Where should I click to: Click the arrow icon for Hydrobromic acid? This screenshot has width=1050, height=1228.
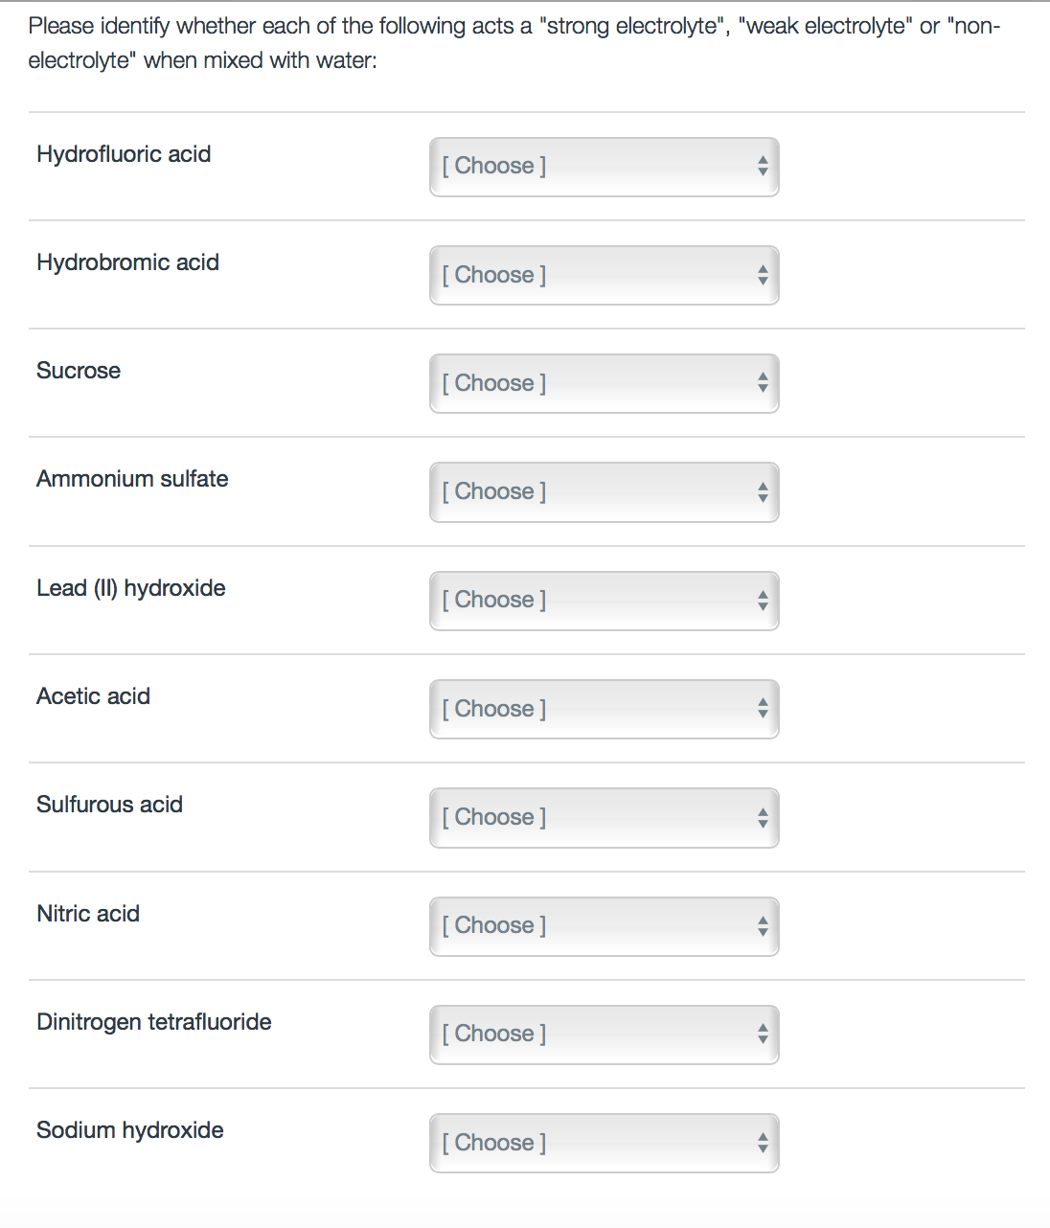[763, 275]
